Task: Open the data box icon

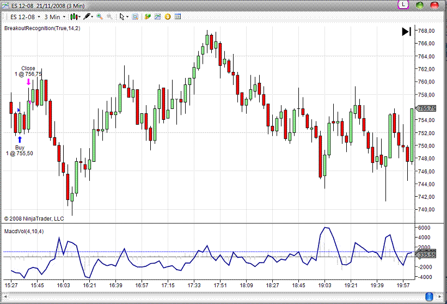Action: coord(135,17)
